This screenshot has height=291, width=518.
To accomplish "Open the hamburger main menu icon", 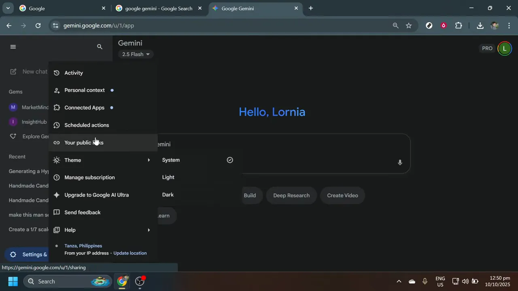I will (13, 47).
